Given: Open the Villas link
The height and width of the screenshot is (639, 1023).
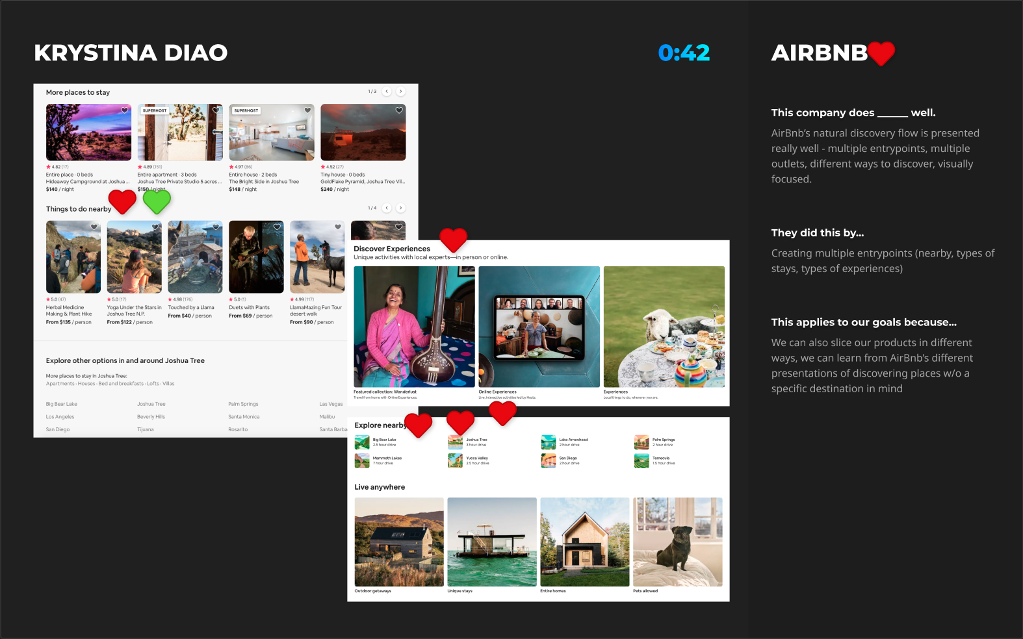Looking at the screenshot, I should click(x=168, y=384).
